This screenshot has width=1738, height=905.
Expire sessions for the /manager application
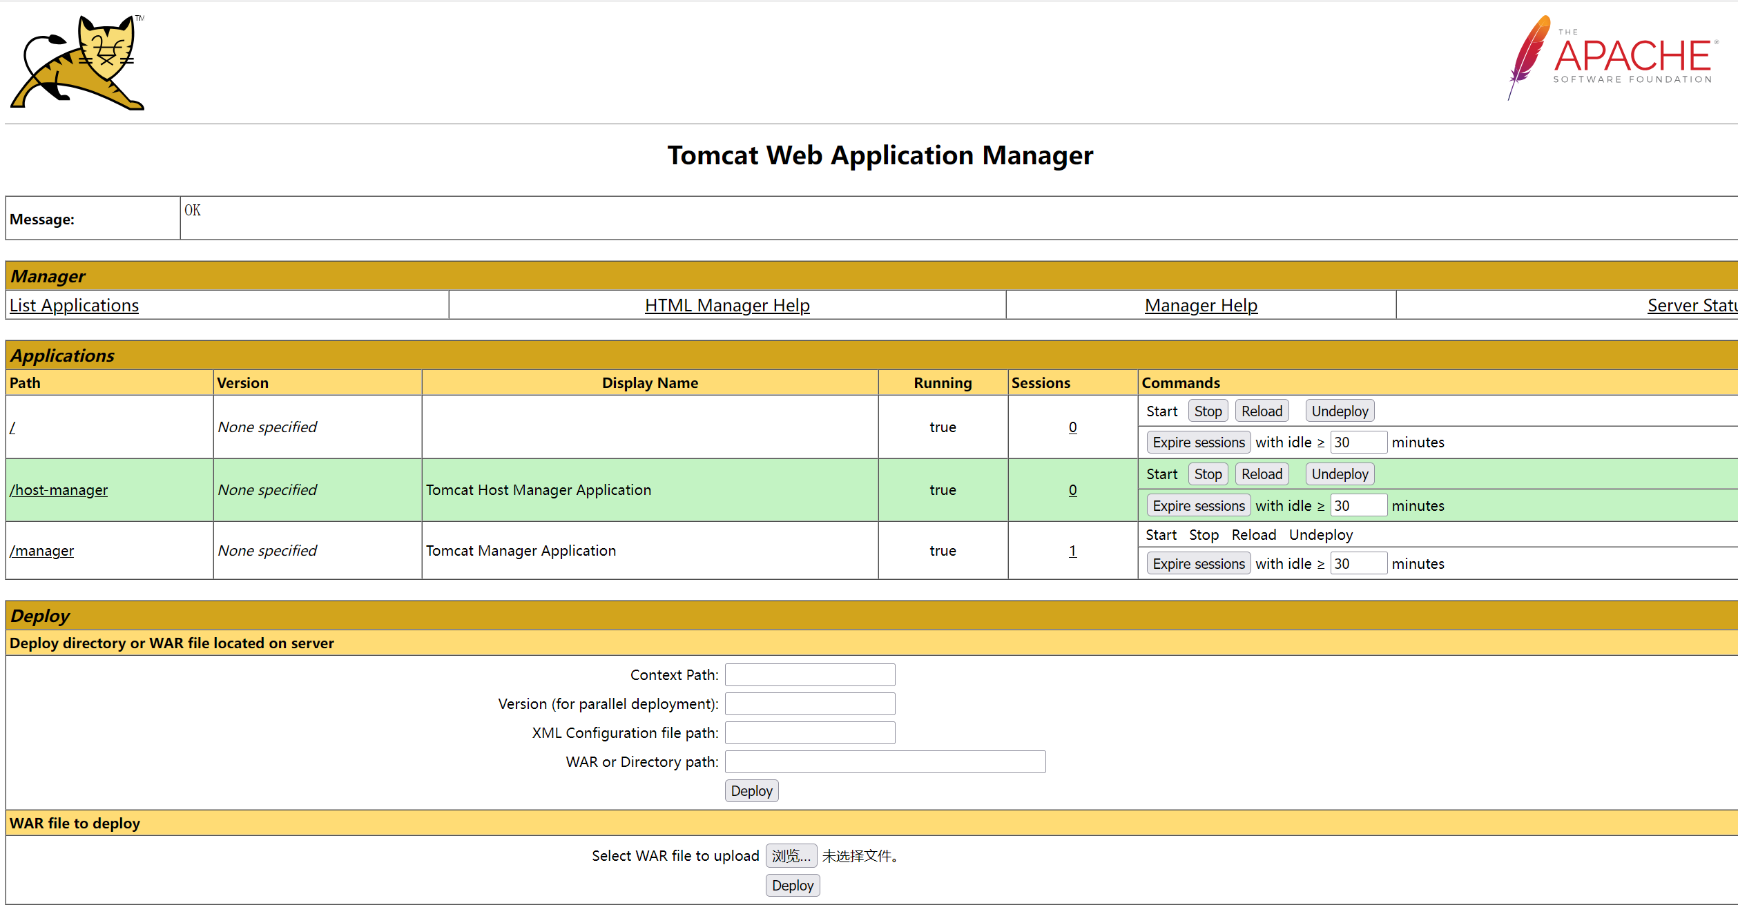[1198, 564]
